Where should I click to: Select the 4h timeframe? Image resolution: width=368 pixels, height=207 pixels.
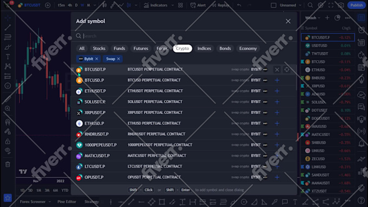click(70, 5)
